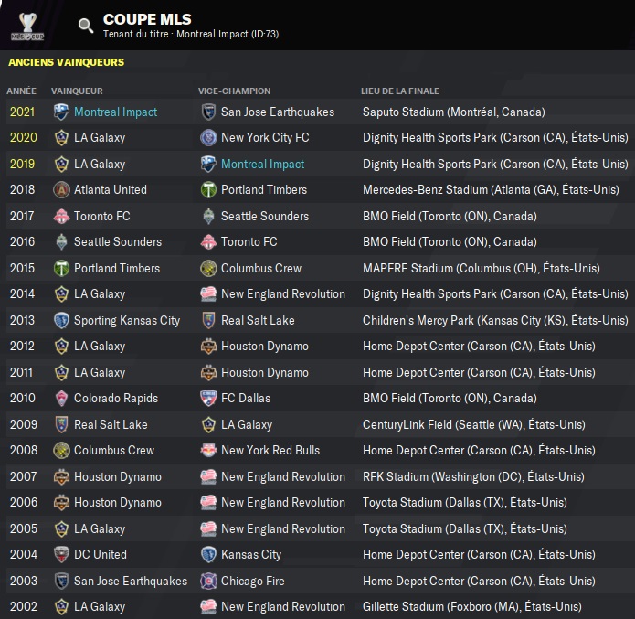The image size is (635, 619).
Task: Click Seattle Sounders runner-up in 2017 row
Action: 265,216
